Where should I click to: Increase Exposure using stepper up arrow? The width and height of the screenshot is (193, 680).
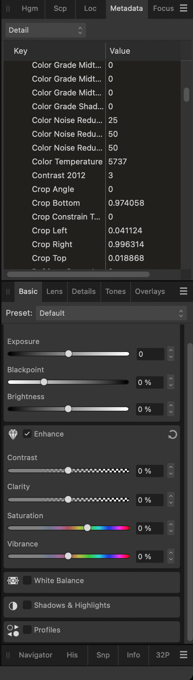point(171,350)
